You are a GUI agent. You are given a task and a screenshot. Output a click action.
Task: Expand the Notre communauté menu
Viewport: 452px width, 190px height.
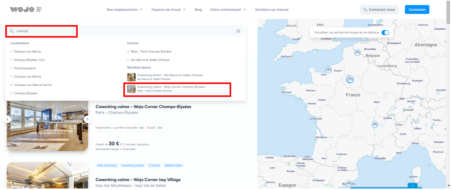[228, 9]
